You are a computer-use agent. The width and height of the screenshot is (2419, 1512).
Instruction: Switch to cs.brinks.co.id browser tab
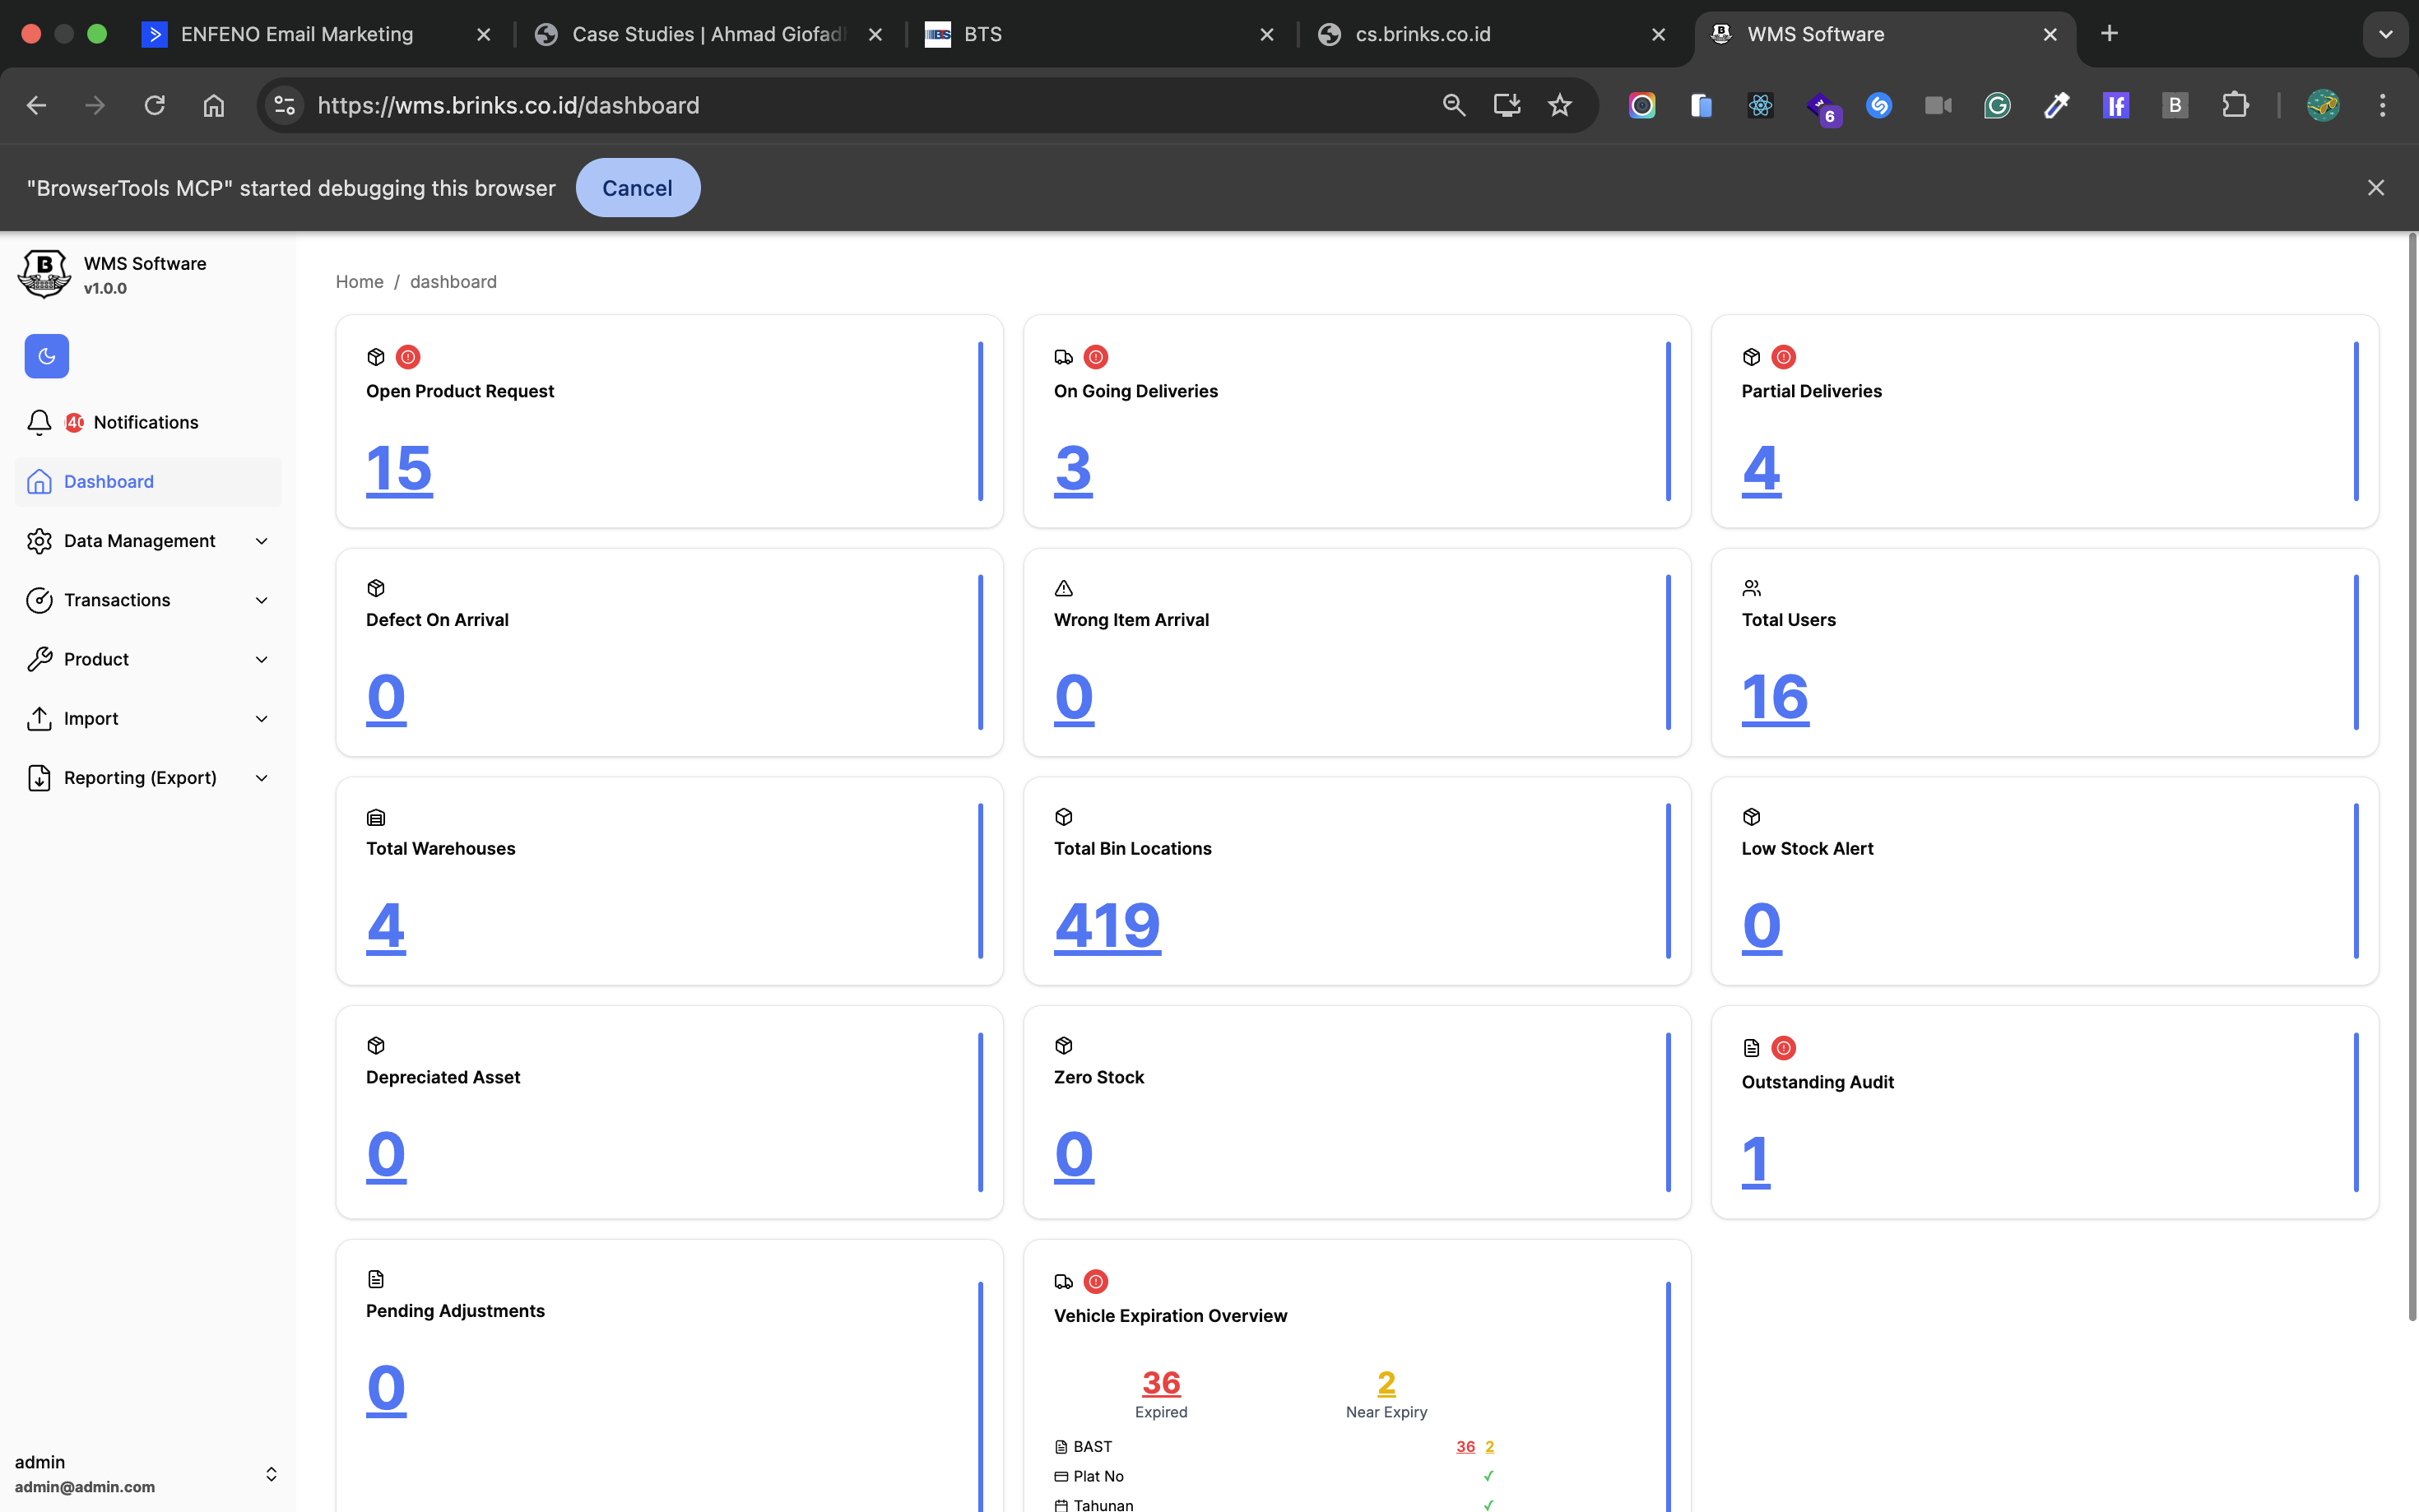coord(1422,34)
